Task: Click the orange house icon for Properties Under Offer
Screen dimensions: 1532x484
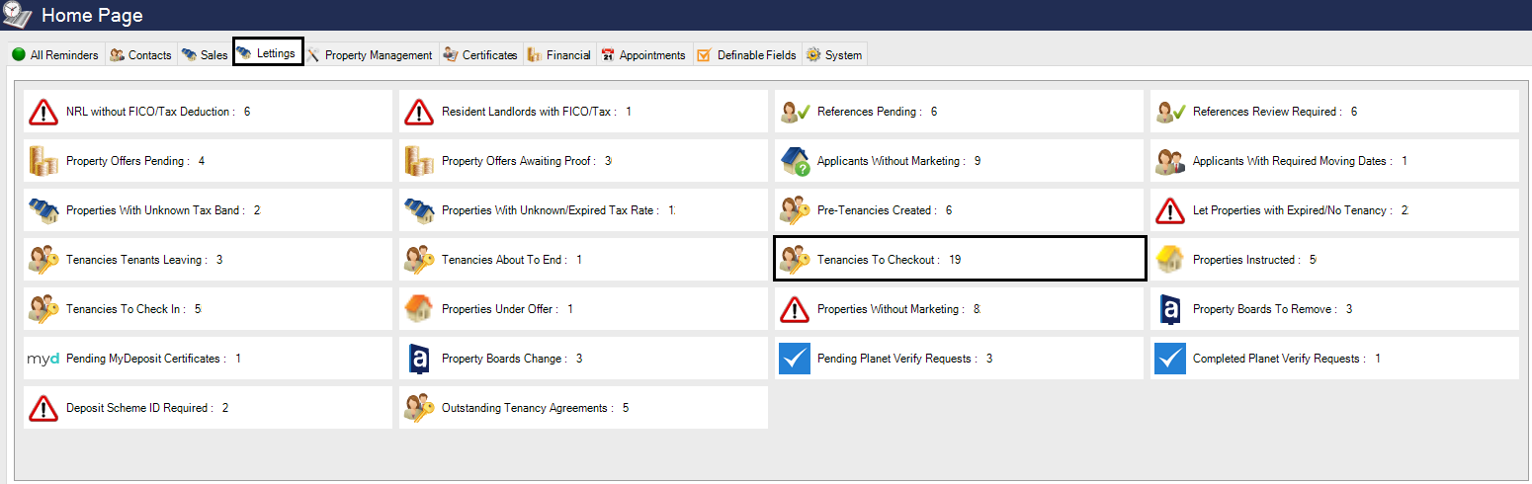Action: pyautogui.click(x=419, y=309)
